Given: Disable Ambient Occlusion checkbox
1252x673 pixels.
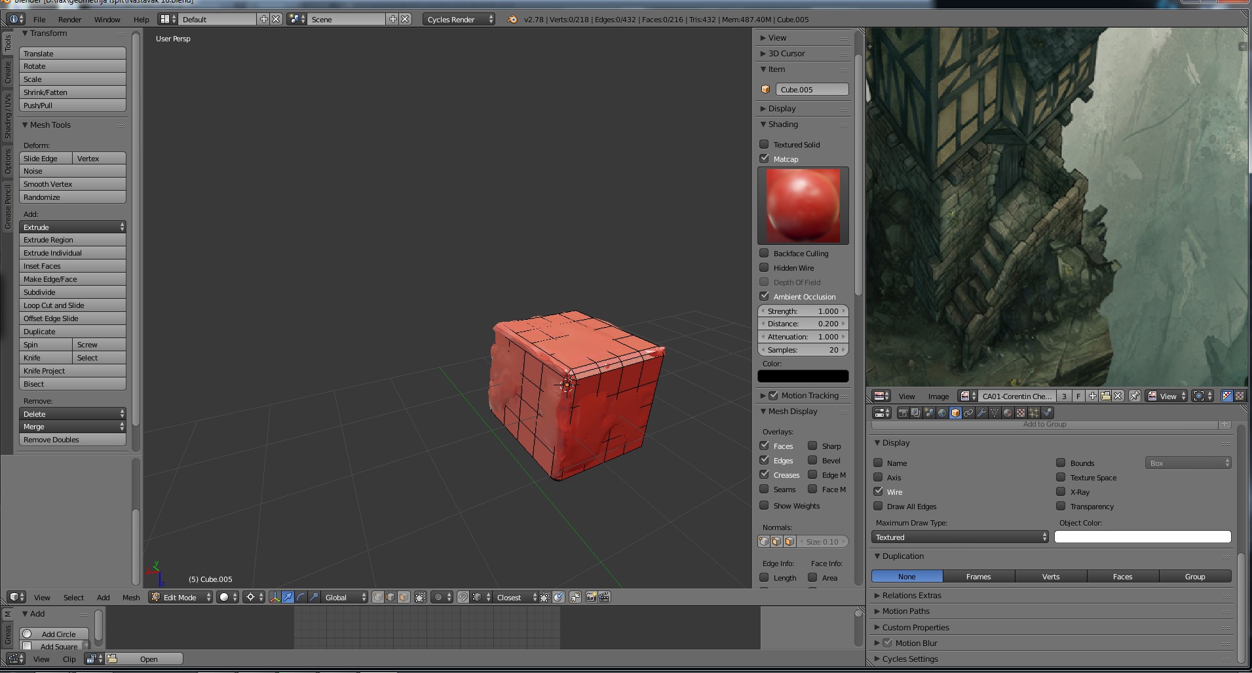Looking at the screenshot, I should 764,296.
